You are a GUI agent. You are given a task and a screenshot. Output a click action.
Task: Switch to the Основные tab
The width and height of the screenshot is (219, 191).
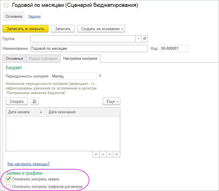[14, 59]
